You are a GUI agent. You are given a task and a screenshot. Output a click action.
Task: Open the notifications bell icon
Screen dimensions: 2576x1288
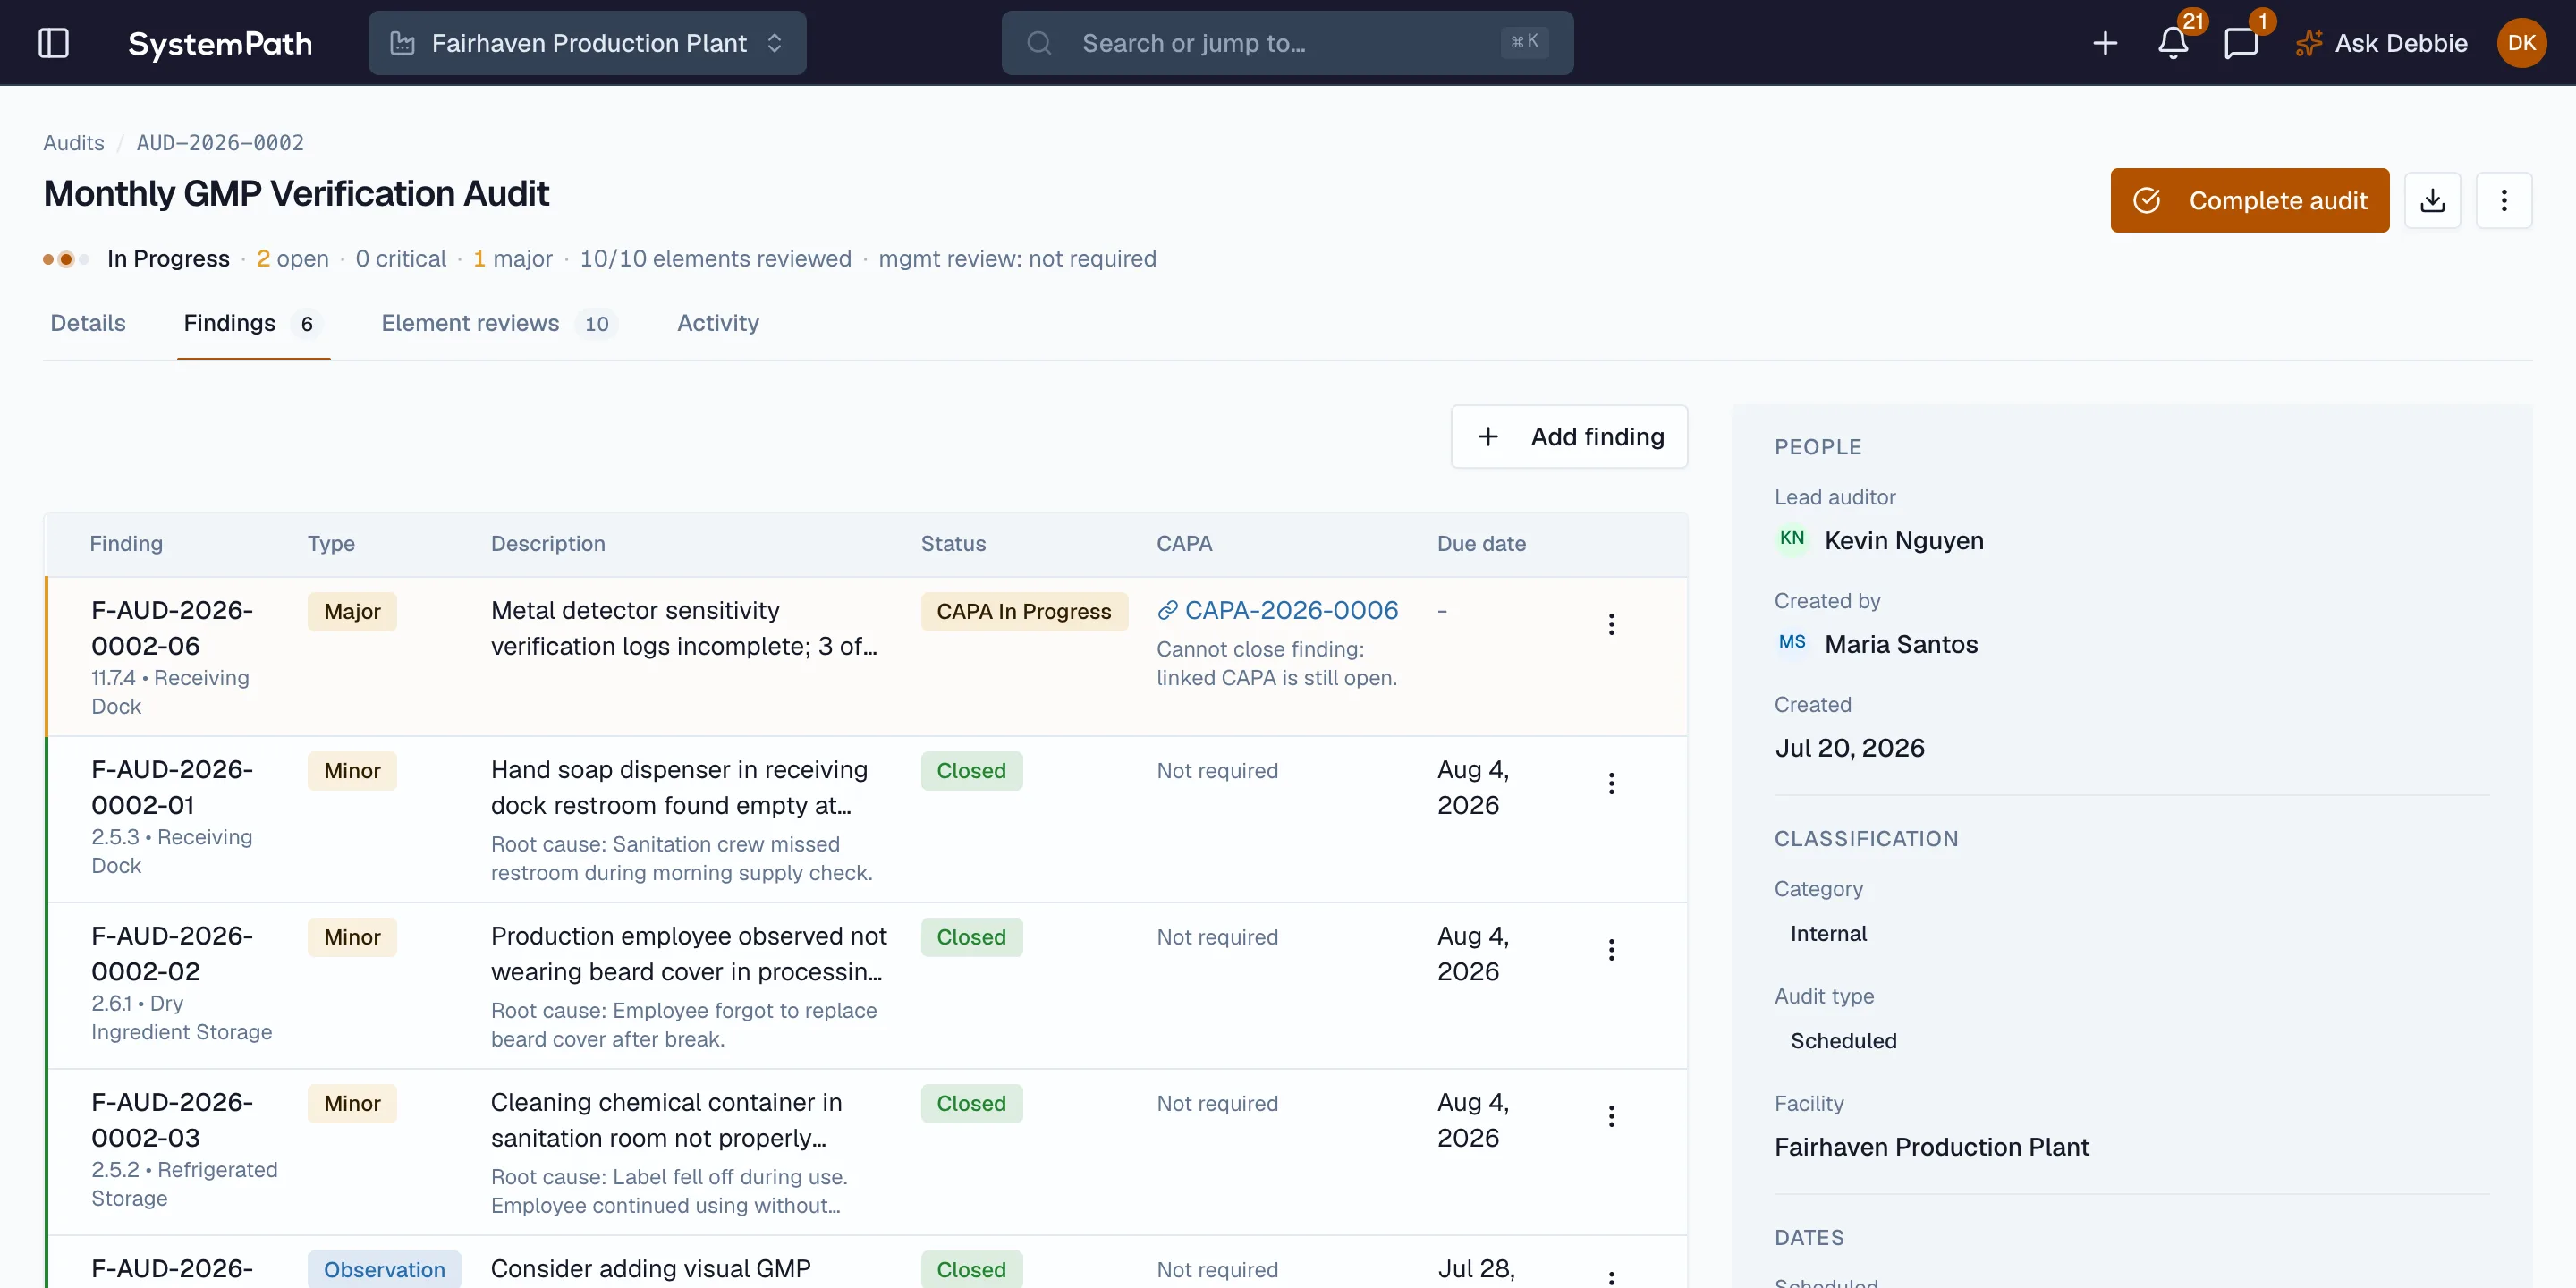(x=2173, y=43)
